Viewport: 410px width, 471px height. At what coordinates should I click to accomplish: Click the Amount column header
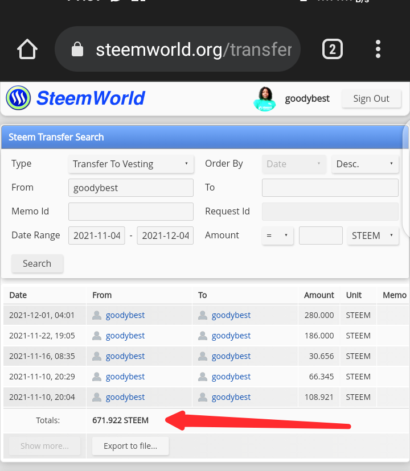pos(319,295)
